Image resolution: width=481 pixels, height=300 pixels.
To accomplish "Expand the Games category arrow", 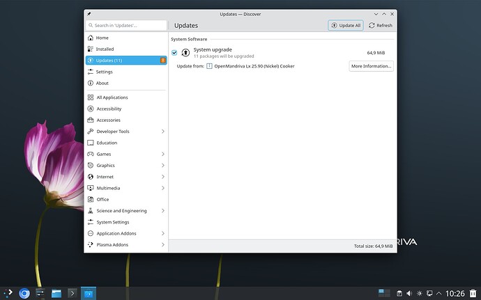I will (x=163, y=154).
